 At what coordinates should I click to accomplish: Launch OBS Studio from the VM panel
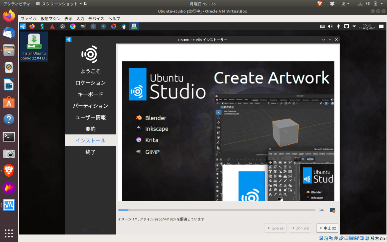62,26
